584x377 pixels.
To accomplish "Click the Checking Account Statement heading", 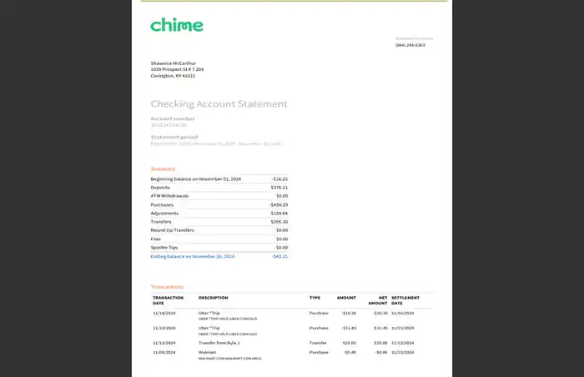I will (x=219, y=104).
